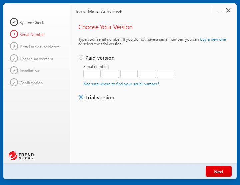Click the 'Installation' step label
This screenshot has height=185, width=240.
click(29, 71)
